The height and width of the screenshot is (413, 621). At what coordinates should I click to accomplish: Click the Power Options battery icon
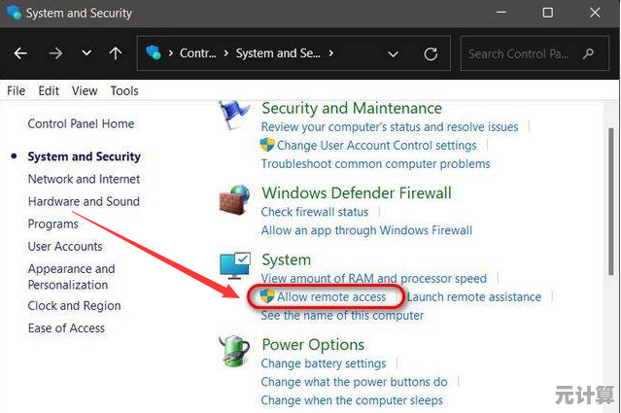(x=234, y=350)
